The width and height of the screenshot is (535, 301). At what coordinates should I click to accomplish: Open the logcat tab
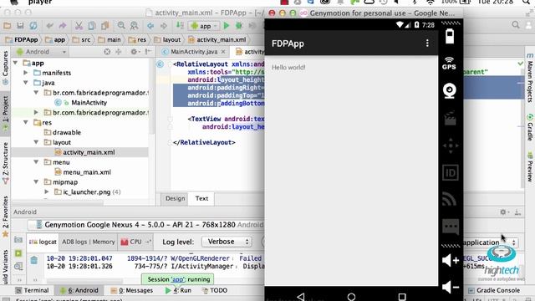(x=43, y=242)
